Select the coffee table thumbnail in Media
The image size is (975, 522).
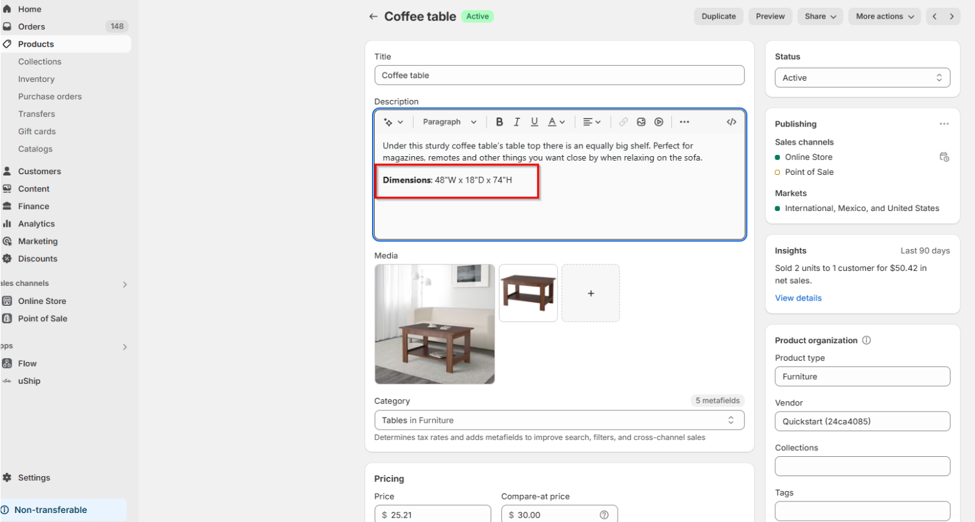pyautogui.click(x=528, y=292)
